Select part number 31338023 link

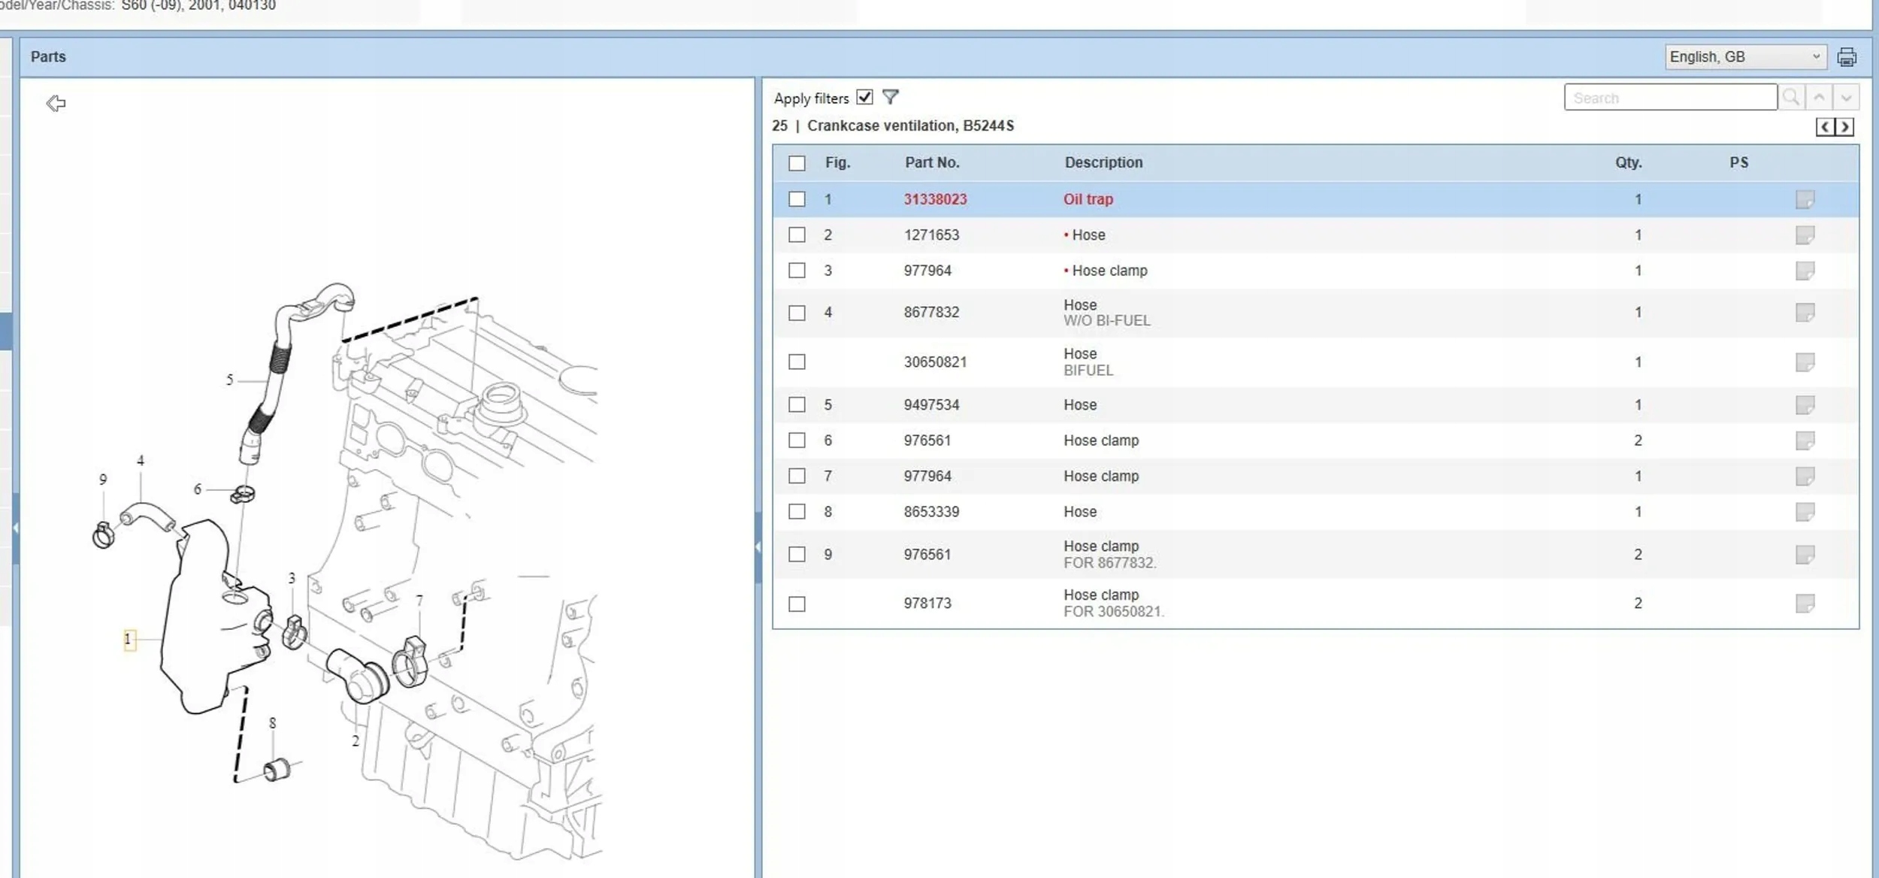935,199
